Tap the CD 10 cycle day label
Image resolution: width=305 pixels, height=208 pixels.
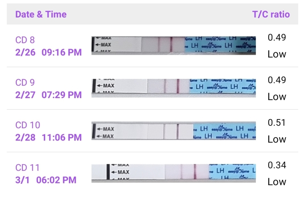pos(28,125)
